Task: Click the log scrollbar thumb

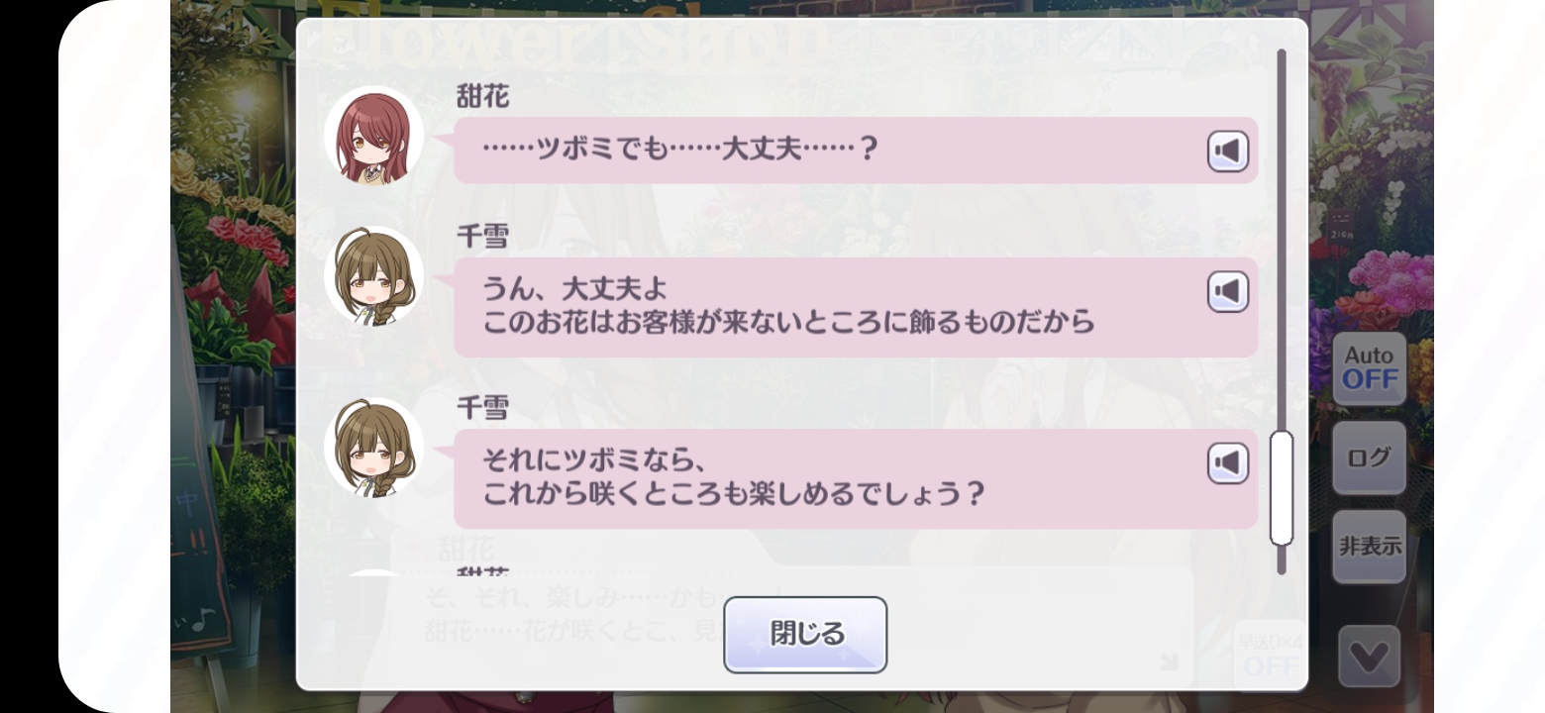Action: [1281, 487]
